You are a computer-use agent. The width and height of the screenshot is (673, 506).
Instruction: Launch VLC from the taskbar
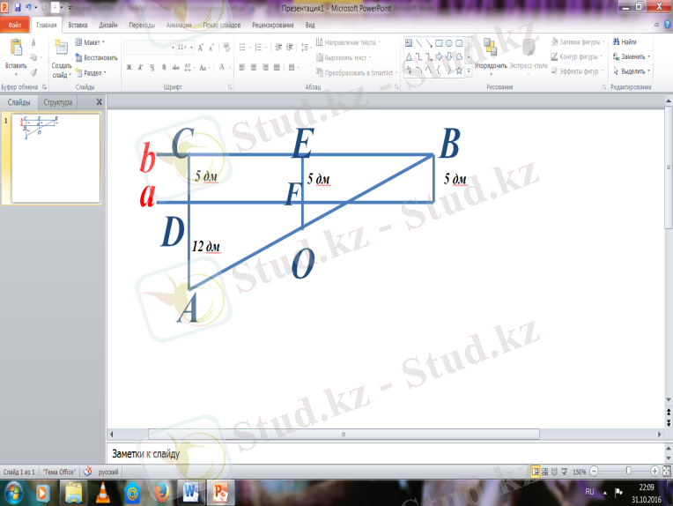pyautogui.click(x=102, y=491)
